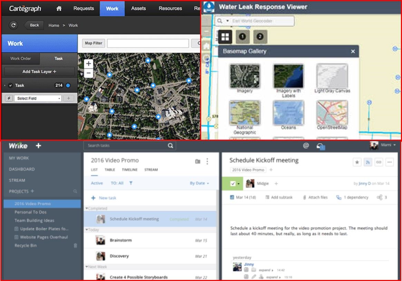Star the Schedule Kickoff meeting task

coord(357,162)
